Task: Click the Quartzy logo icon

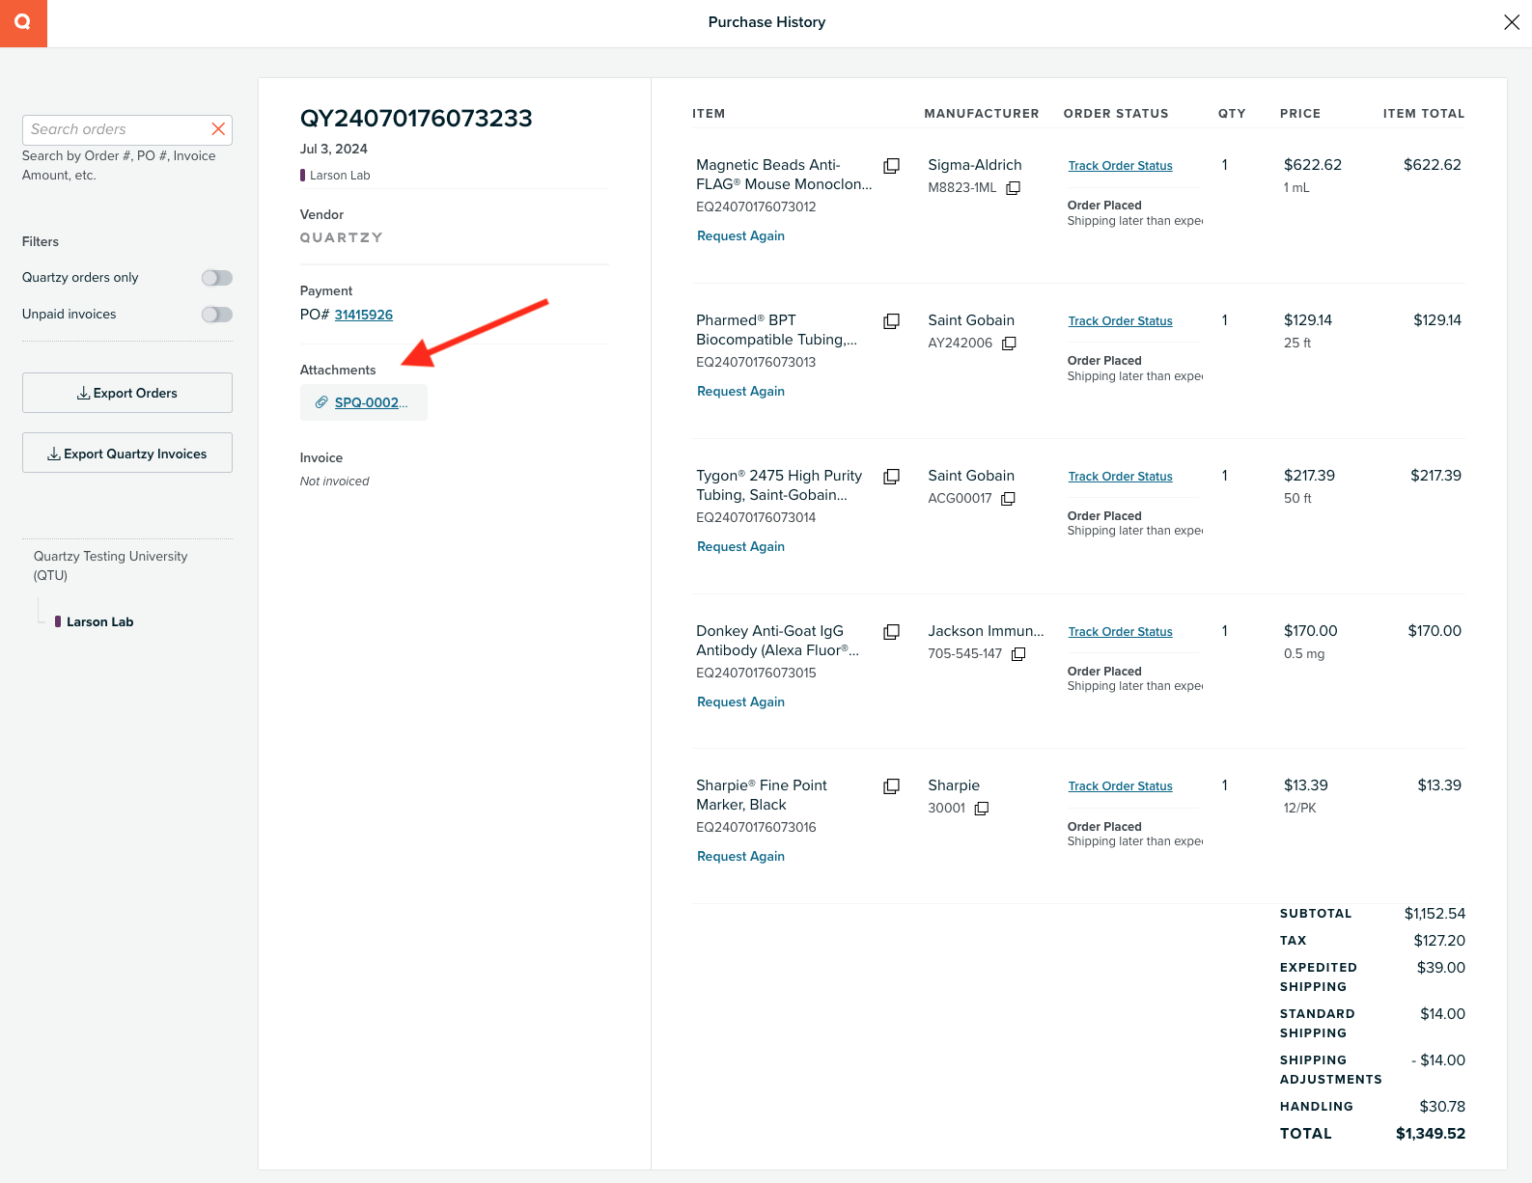Action: 23,23
